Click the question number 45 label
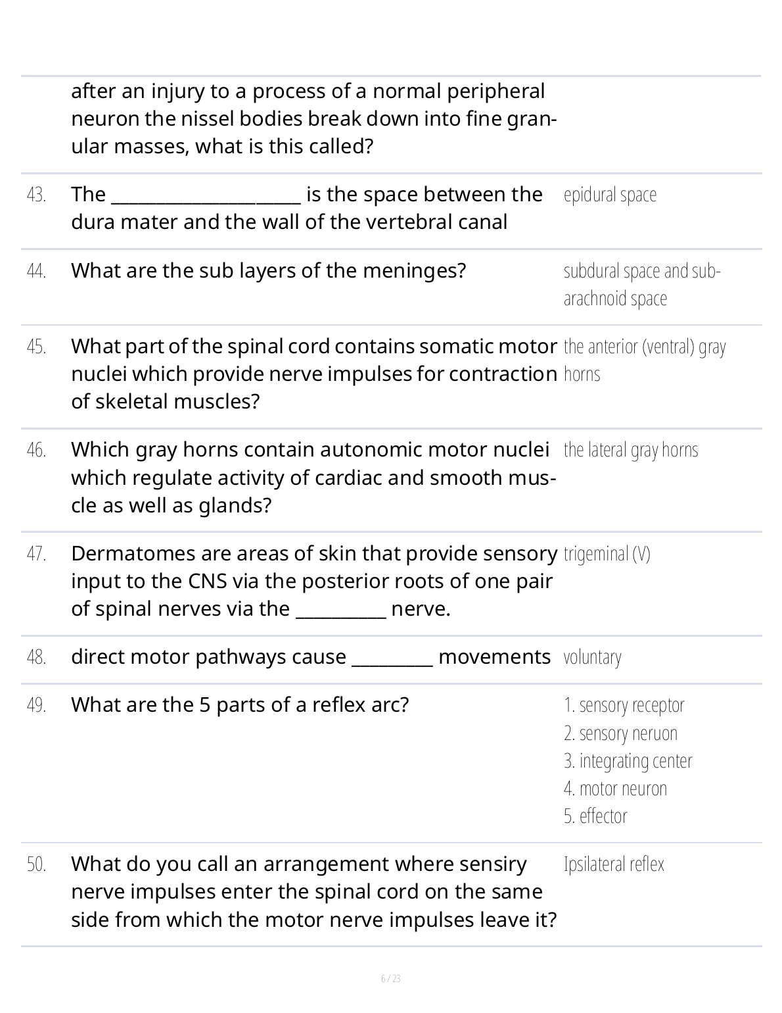The image size is (782, 1013). point(37,347)
